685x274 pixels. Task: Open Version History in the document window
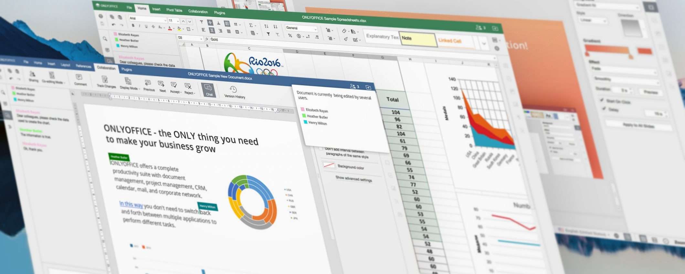(234, 92)
